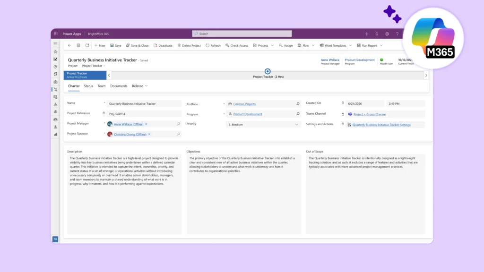
Task: Select Project Tracker stage circle
Action: 268,71
